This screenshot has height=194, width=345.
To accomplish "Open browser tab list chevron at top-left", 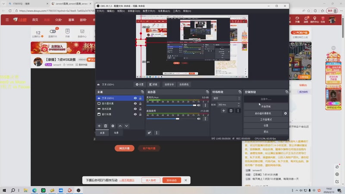I will click(x=3, y=3).
